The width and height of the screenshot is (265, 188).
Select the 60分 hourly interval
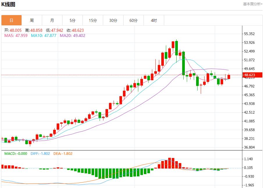pyautogui.click(x=134, y=20)
